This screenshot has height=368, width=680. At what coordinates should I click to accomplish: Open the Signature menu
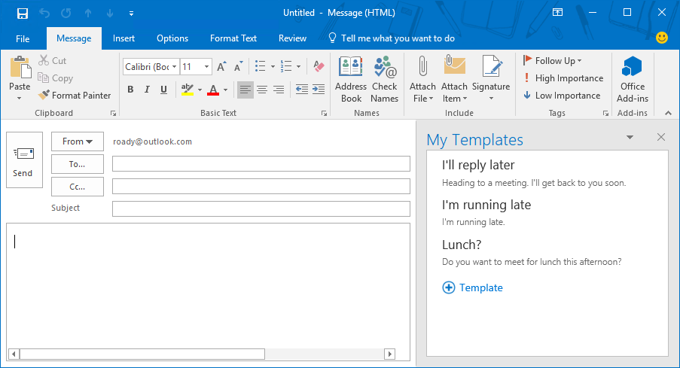(x=491, y=79)
